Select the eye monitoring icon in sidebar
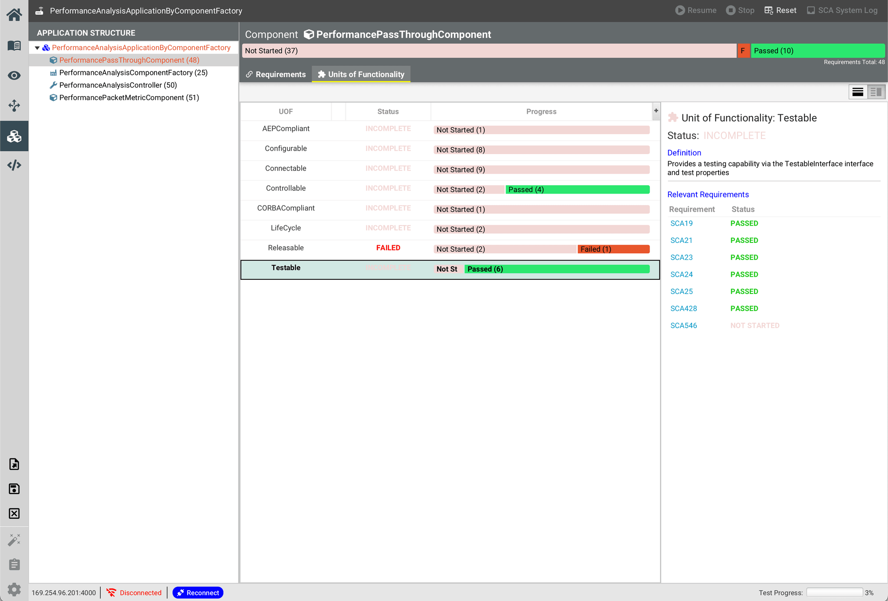Image resolution: width=888 pixels, height=601 pixels. (x=14, y=75)
